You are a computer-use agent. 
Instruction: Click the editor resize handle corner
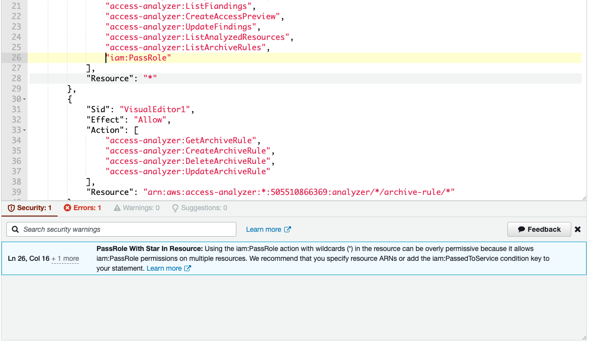click(584, 197)
